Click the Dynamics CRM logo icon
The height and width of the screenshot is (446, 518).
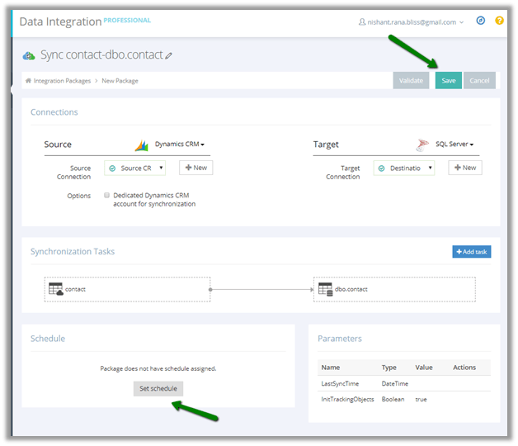142,145
